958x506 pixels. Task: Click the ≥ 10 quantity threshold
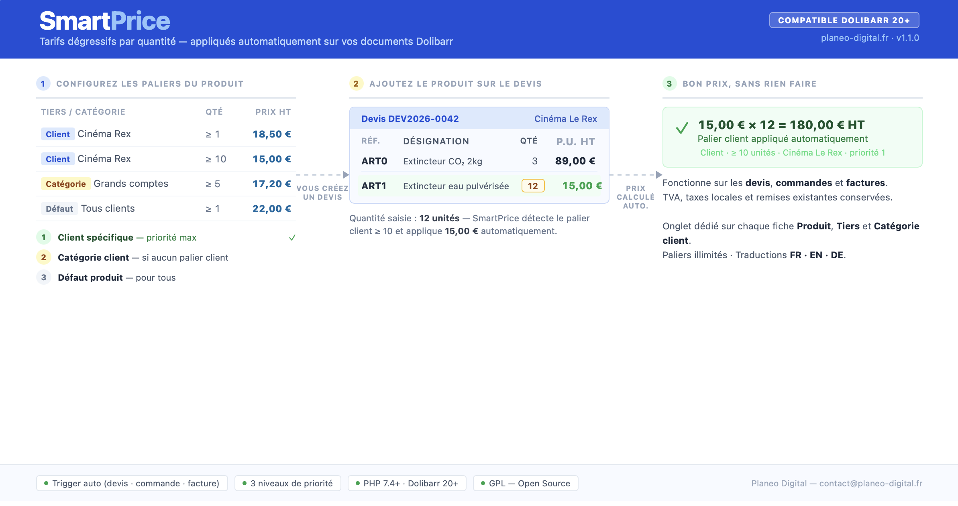pyautogui.click(x=216, y=159)
